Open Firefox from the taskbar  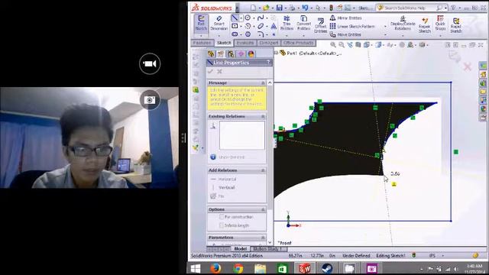click(x=215, y=268)
